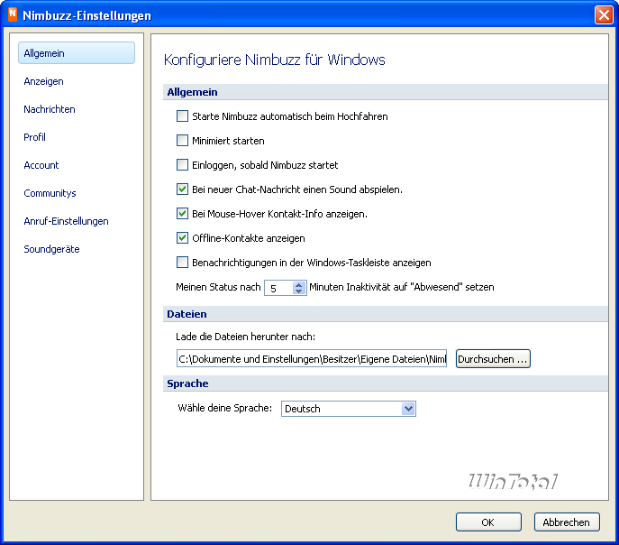This screenshot has width=619, height=545.
Task: Open the Sprache dropdown showing Deutsch
Action: 408,409
